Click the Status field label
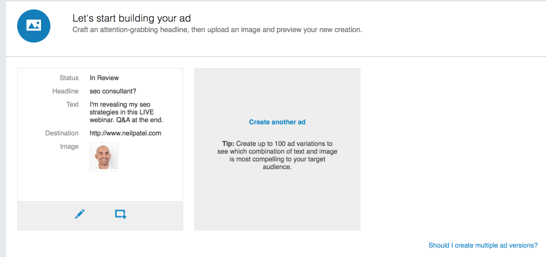The image size is (546, 257). (x=69, y=78)
